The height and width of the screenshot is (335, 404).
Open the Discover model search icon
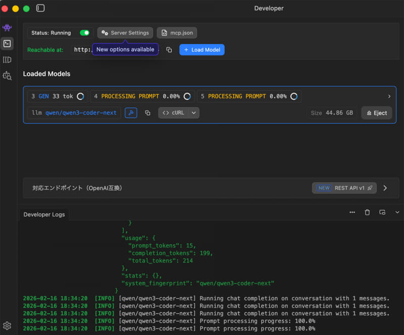[x=7, y=76]
